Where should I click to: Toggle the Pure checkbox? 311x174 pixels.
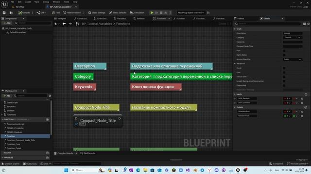point(284,51)
